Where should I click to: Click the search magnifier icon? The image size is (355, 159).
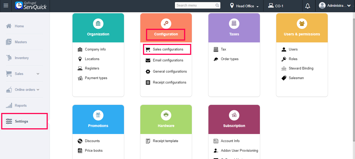coord(217,5)
